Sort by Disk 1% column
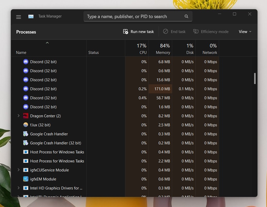This screenshot has width=267, height=207. coord(184,48)
